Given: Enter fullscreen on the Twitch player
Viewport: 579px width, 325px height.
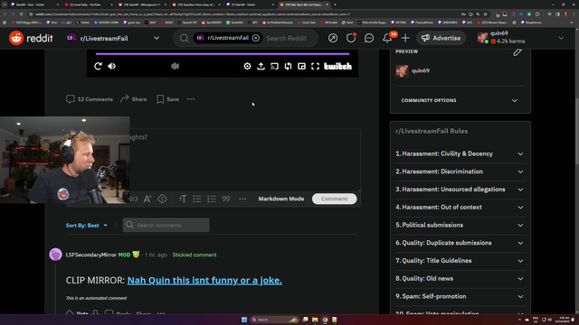Looking at the screenshot, I should point(315,66).
